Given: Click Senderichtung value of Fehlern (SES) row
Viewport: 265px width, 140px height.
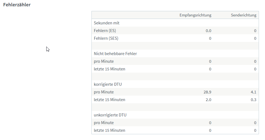Looking at the screenshot, I should coord(255,38).
